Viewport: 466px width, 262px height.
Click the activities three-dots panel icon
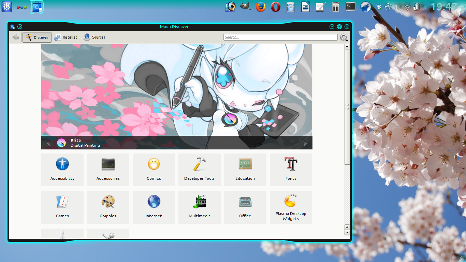tap(22, 7)
